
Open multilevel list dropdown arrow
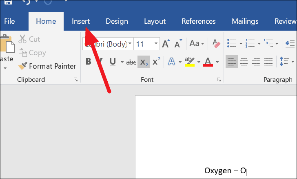(277, 44)
